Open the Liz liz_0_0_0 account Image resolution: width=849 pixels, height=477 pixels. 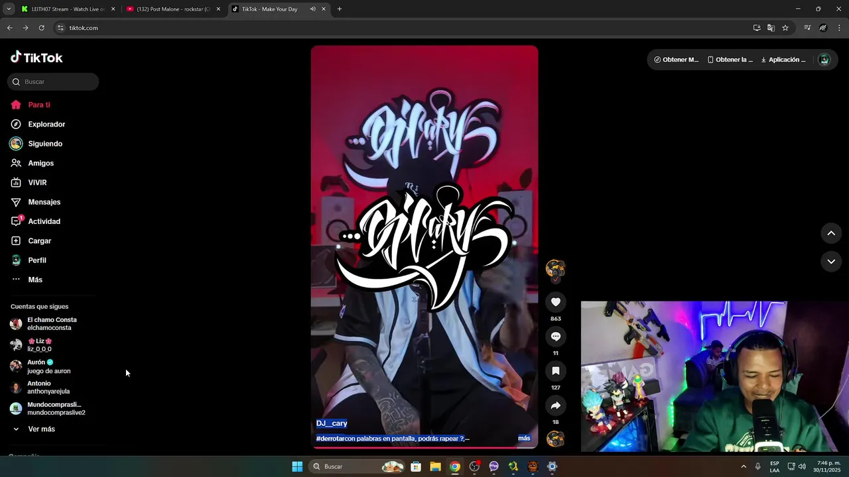[40, 345]
